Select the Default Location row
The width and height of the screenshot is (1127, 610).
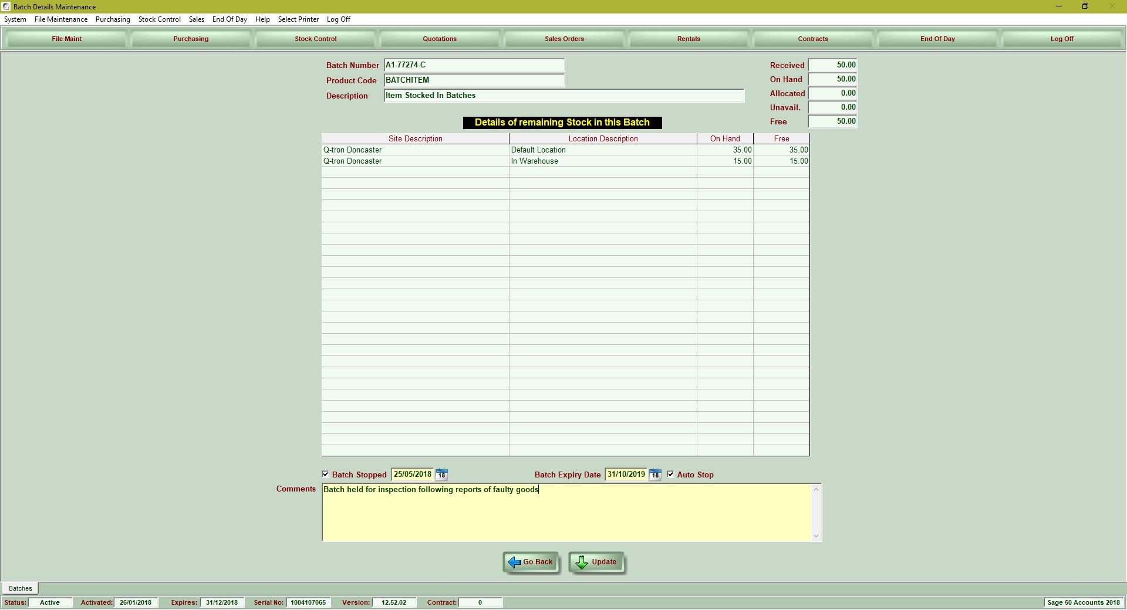[565, 150]
